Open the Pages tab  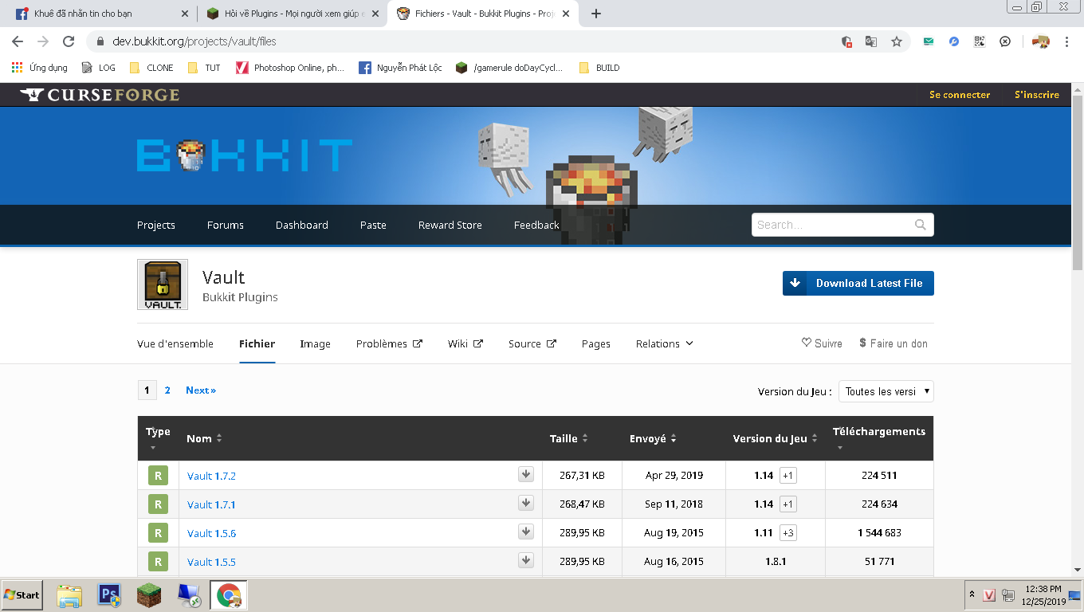pyautogui.click(x=596, y=343)
